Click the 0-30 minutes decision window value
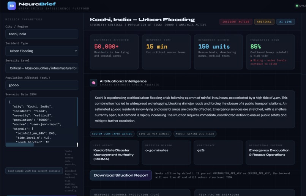The width and height of the screenshot is (306, 196). point(157,150)
